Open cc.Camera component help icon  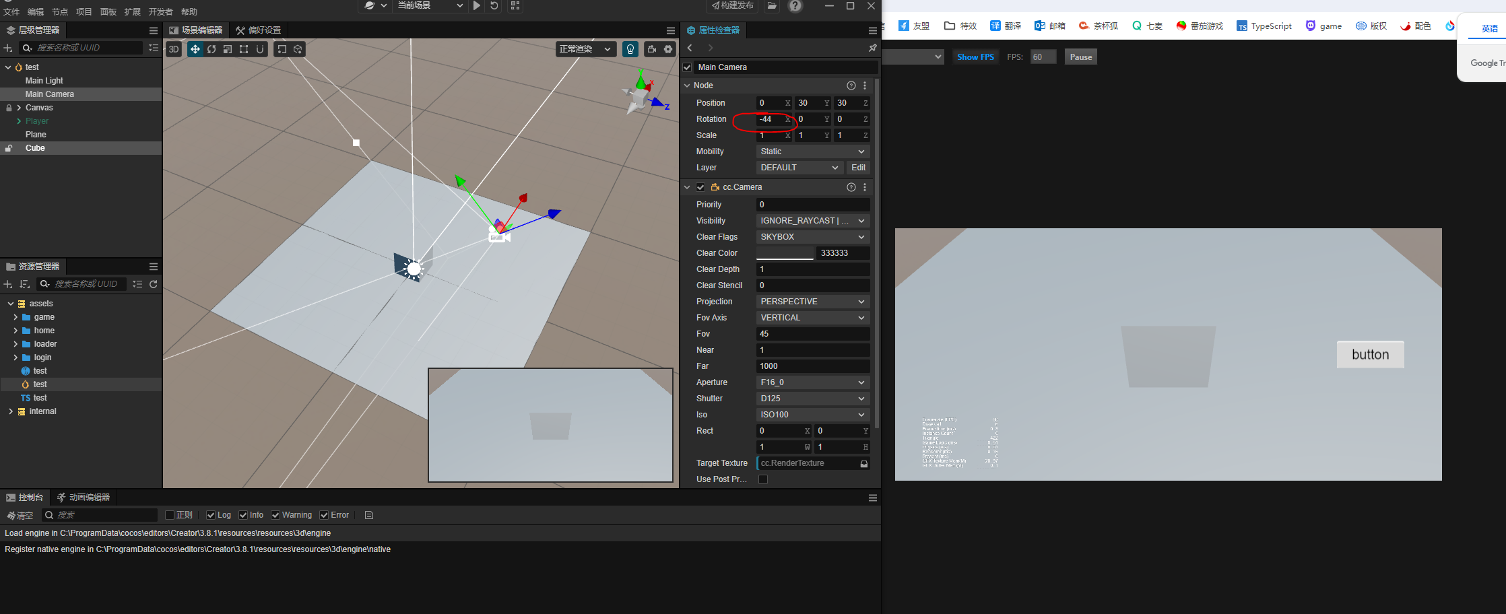tap(851, 187)
